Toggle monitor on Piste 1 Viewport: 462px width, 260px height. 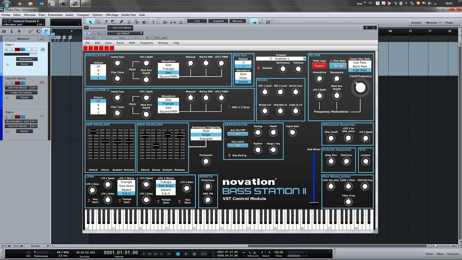point(23,49)
